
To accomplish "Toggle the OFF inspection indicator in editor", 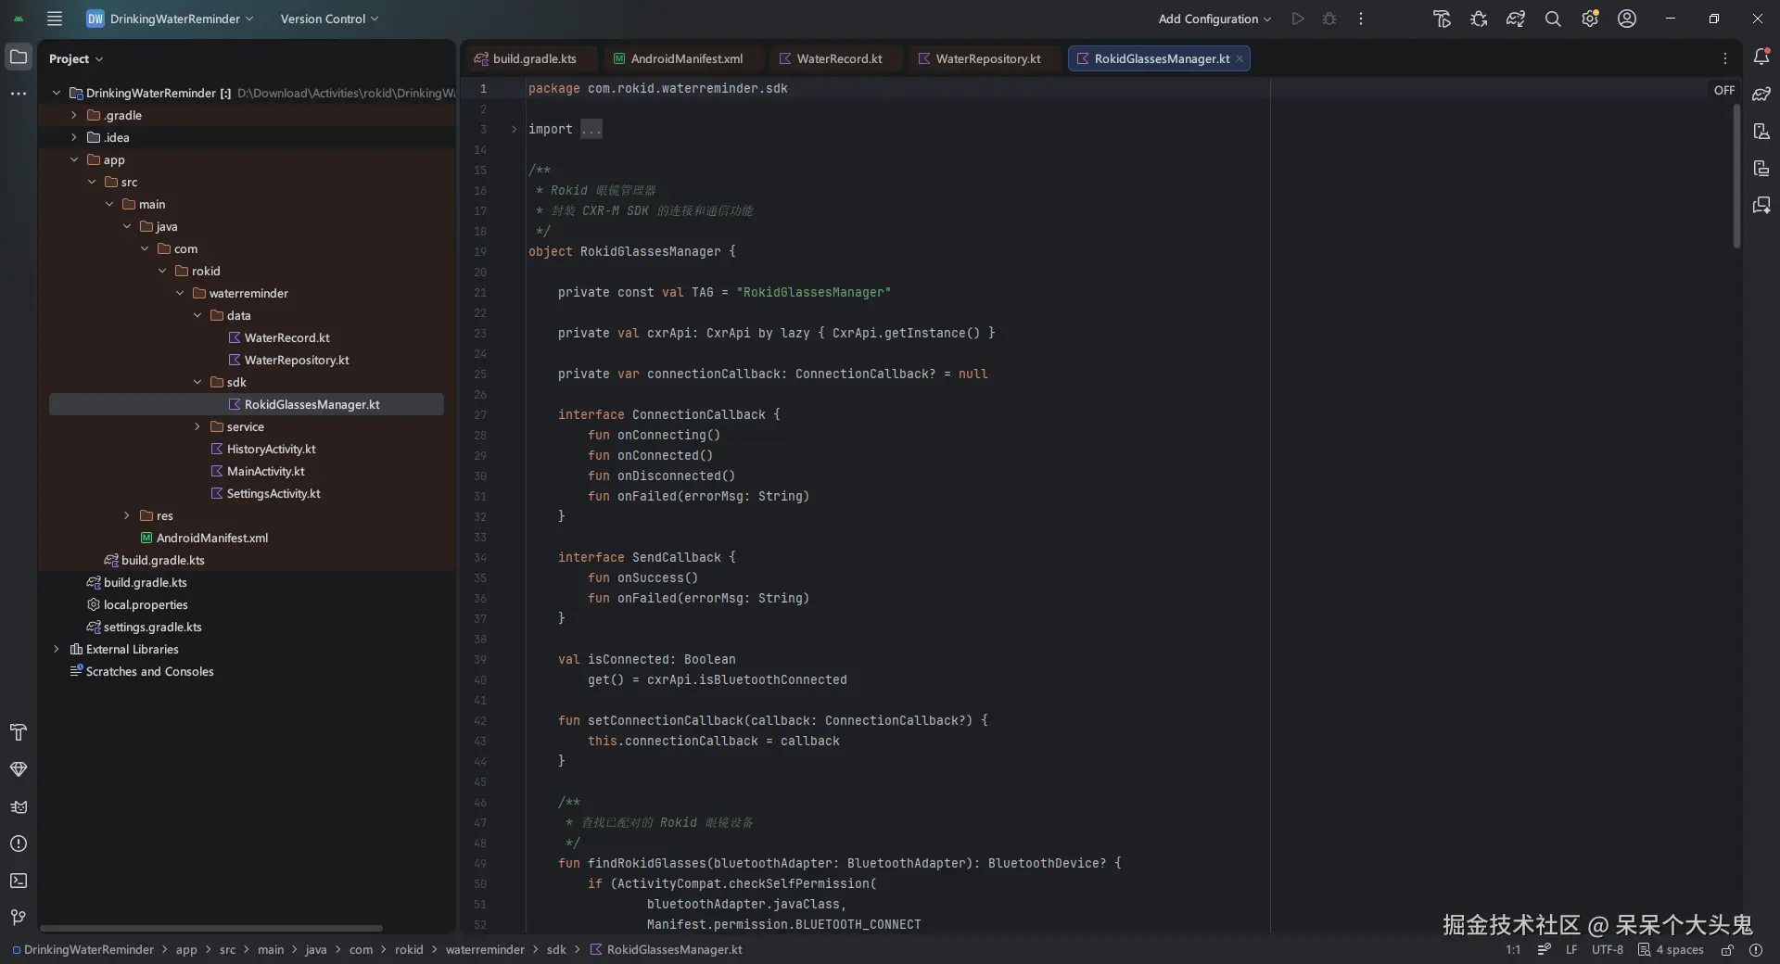I will (x=1723, y=90).
